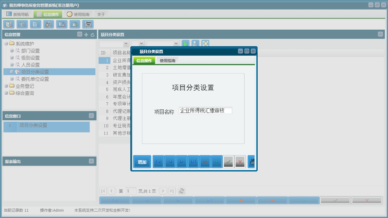388x218 pixels.
Task: Click the user search icon in filter bar
Action: (195, 44)
